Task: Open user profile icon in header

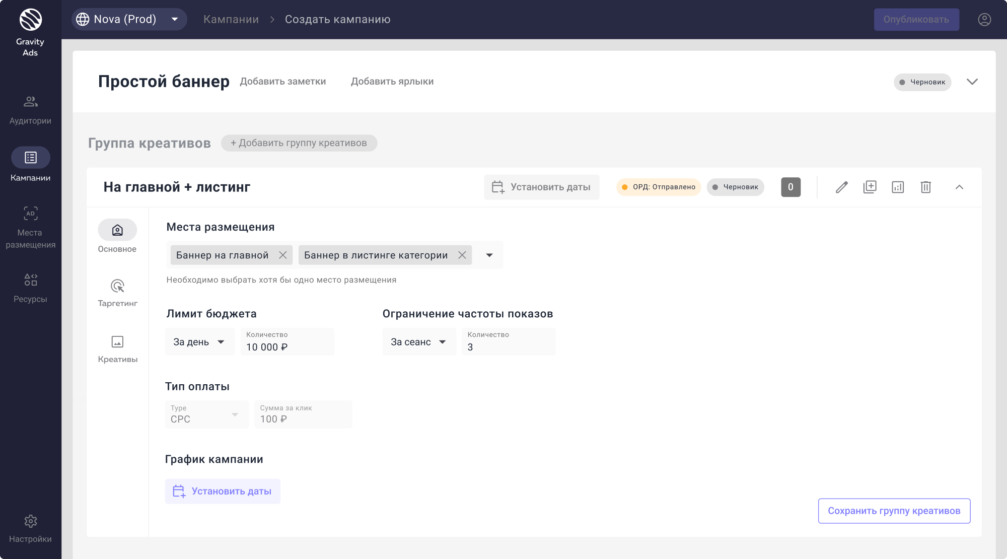Action: tap(984, 20)
